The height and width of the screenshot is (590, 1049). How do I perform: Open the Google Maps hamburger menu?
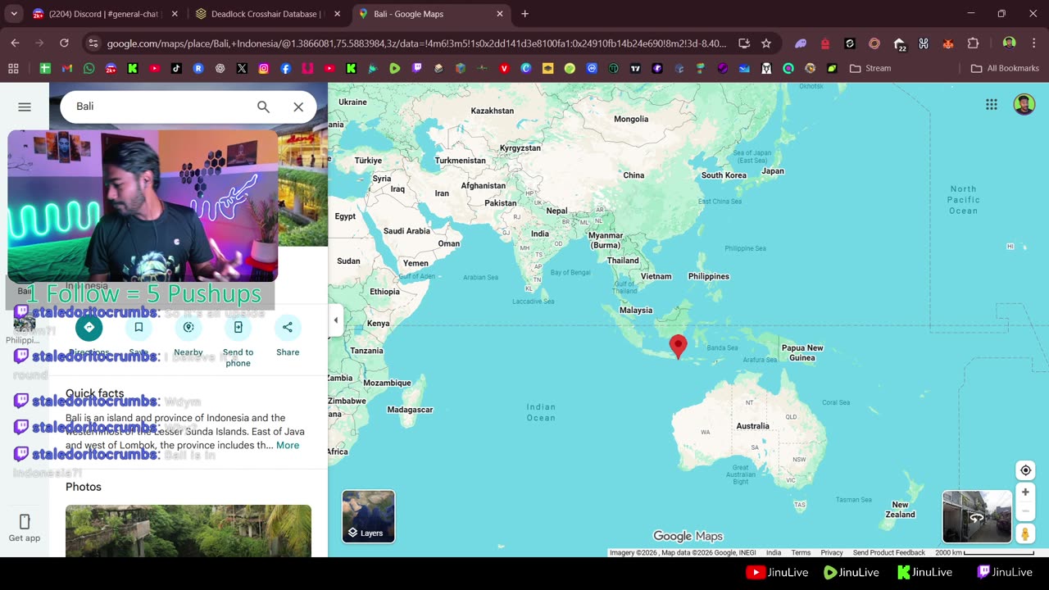pyautogui.click(x=25, y=107)
